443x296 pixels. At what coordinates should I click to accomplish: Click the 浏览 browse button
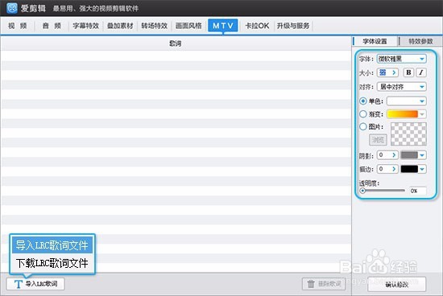pyautogui.click(x=378, y=140)
